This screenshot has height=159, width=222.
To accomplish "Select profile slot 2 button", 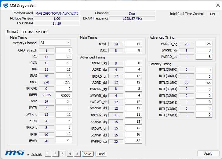I will [x=55, y=154].
